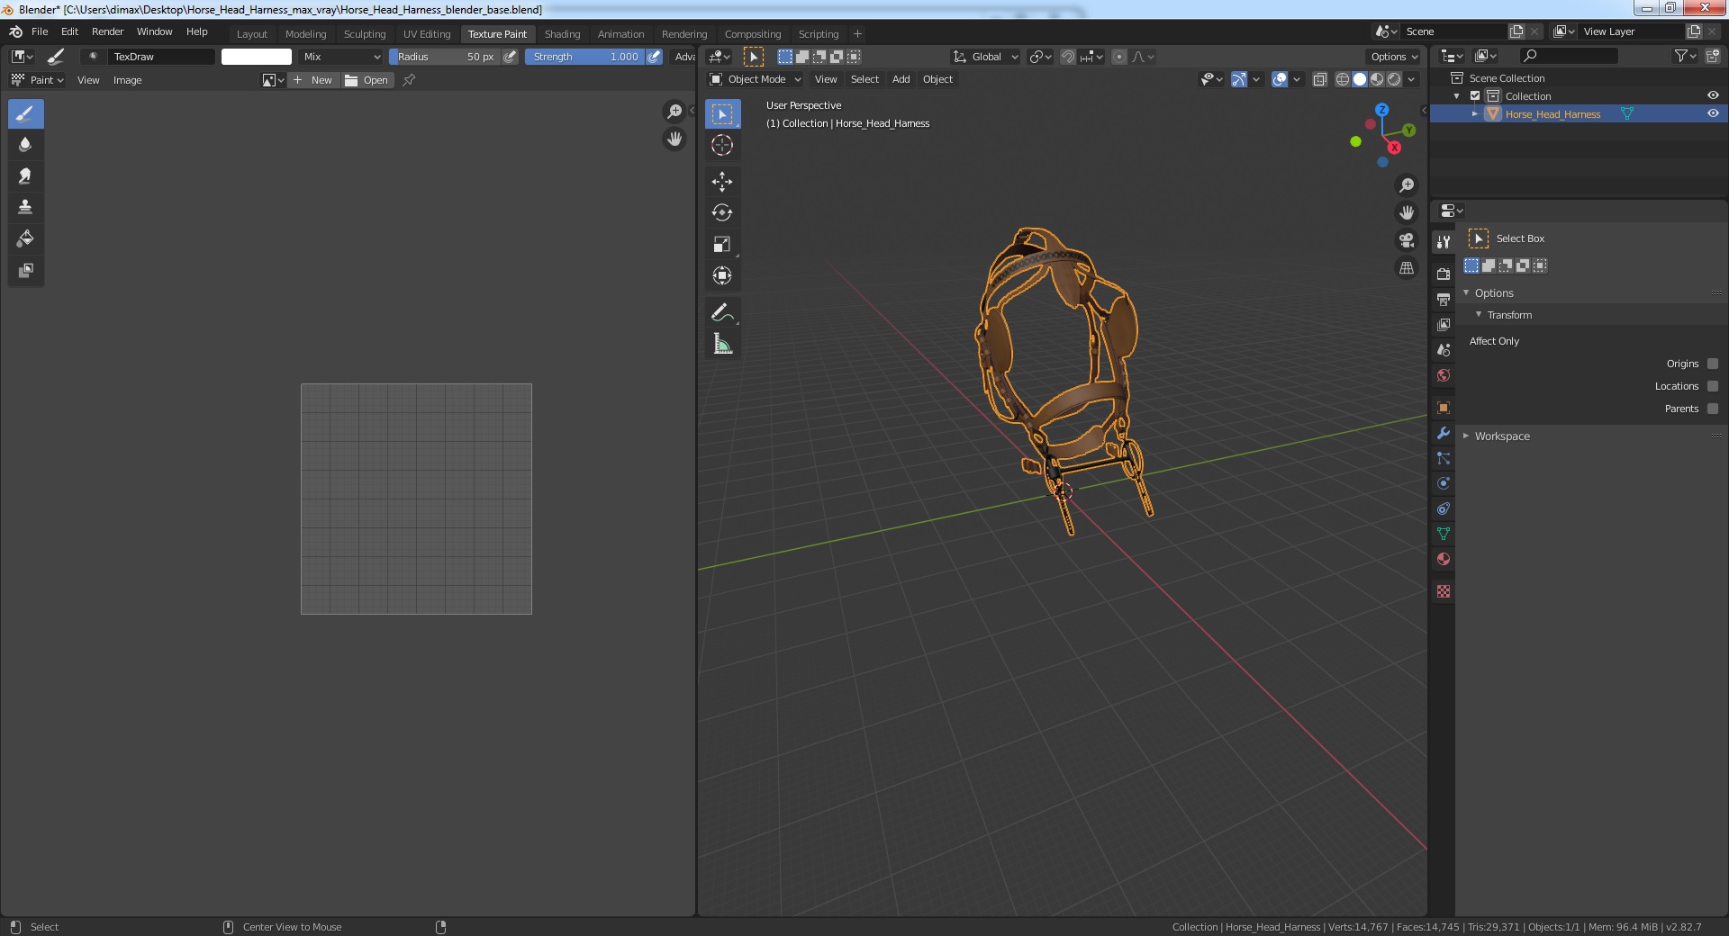Enable Affect Only Parents checkbox

(1713, 409)
